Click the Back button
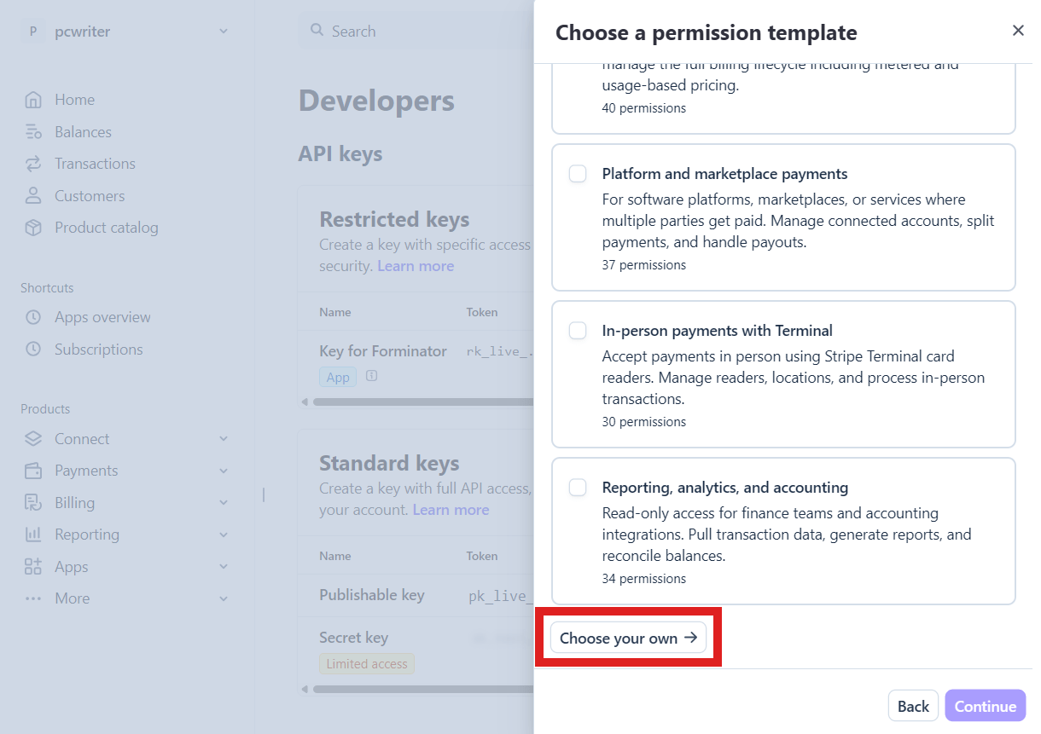Screen dimensions: 1041x734 [x=913, y=706]
